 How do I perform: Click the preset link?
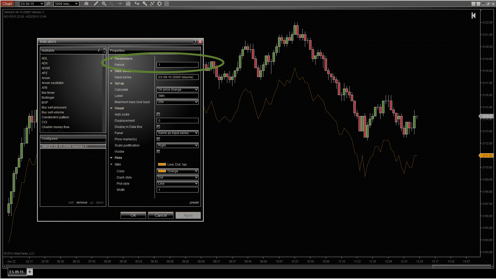pos(194,203)
